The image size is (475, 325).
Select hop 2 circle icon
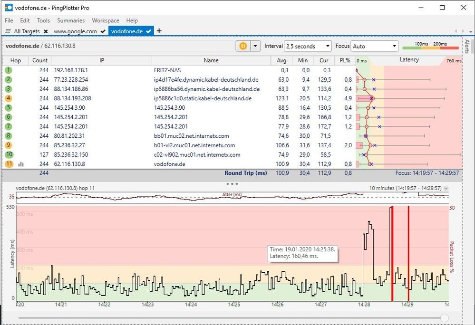9,79
